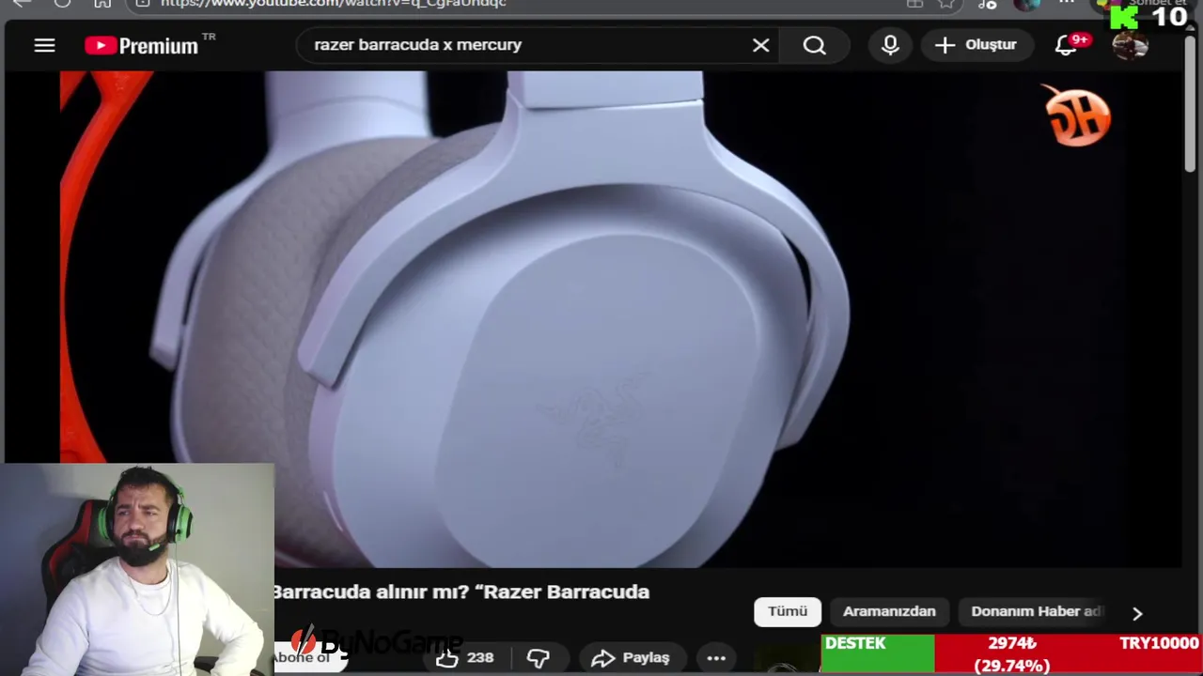This screenshot has width=1203, height=676.
Task: Clear the search query with X
Action: (x=761, y=45)
